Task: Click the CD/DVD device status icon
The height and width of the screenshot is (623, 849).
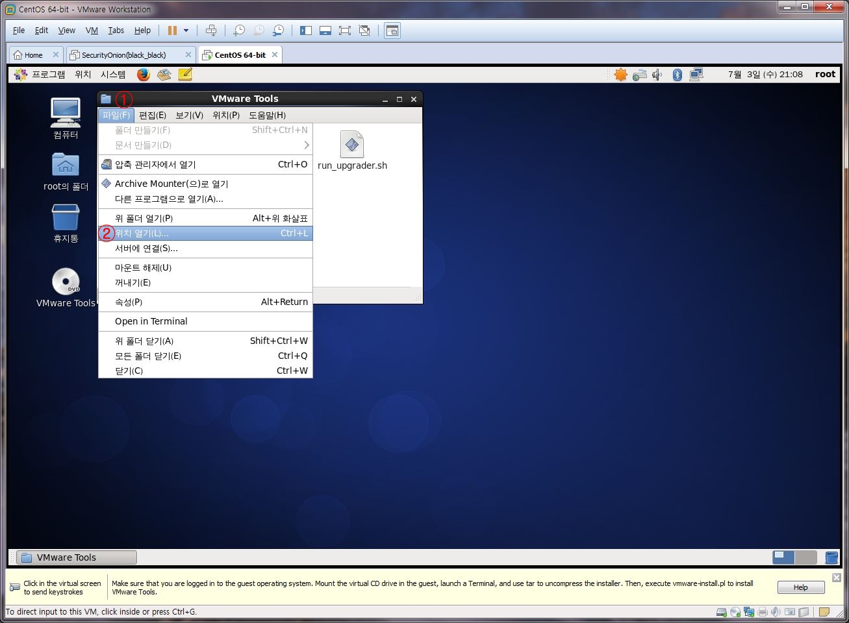Action: [735, 612]
